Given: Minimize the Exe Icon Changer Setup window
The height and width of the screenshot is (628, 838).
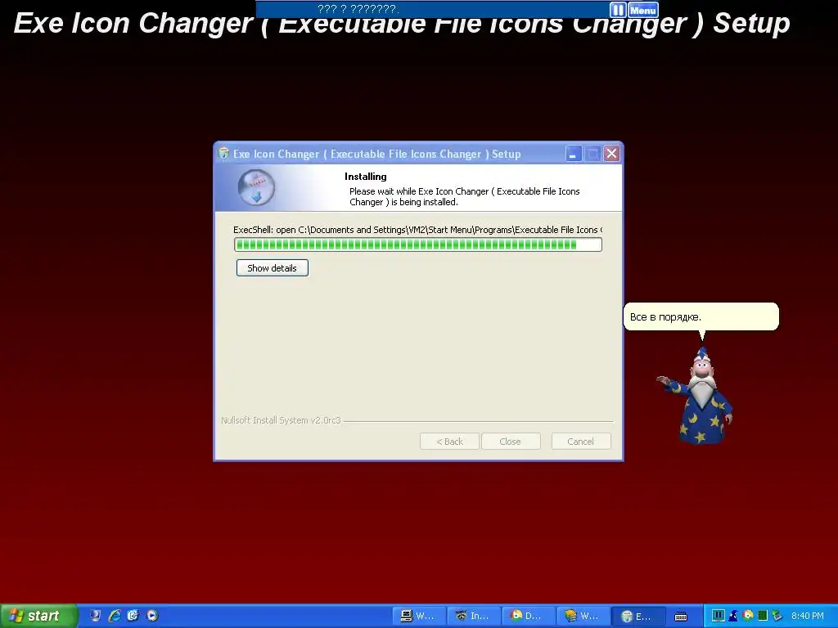Looking at the screenshot, I should click(x=573, y=155).
